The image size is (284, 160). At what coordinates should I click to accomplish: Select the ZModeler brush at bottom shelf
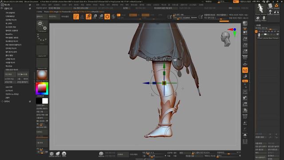pyautogui.click(x=51, y=154)
